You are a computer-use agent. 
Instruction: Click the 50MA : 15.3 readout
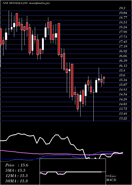tap(17, 181)
